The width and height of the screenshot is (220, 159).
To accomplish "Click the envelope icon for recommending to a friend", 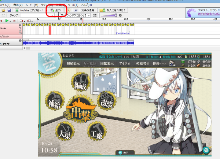I will click(x=102, y=10).
